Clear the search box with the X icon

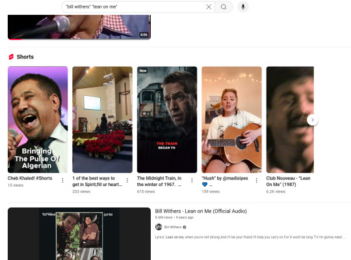pyautogui.click(x=209, y=7)
